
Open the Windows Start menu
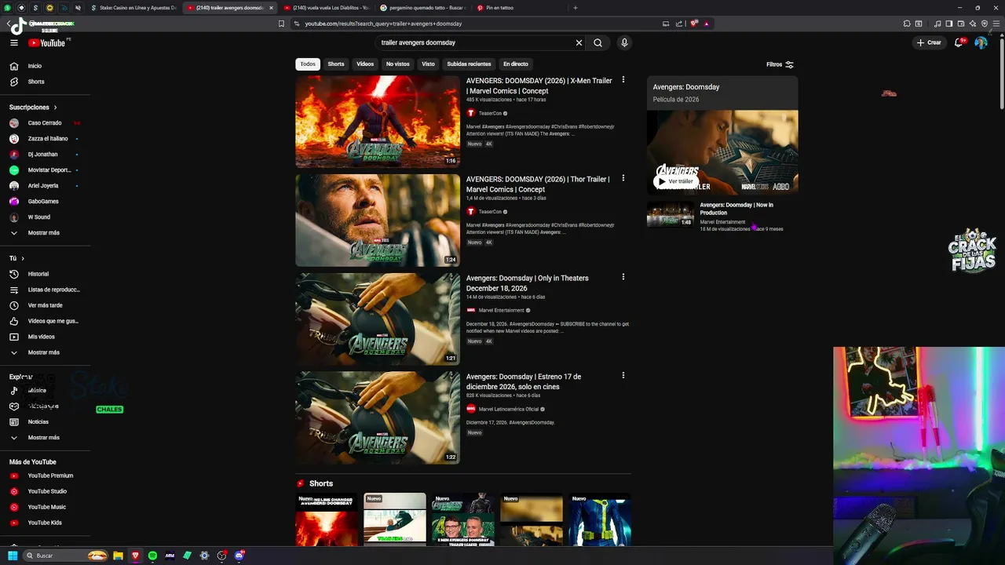click(x=13, y=556)
